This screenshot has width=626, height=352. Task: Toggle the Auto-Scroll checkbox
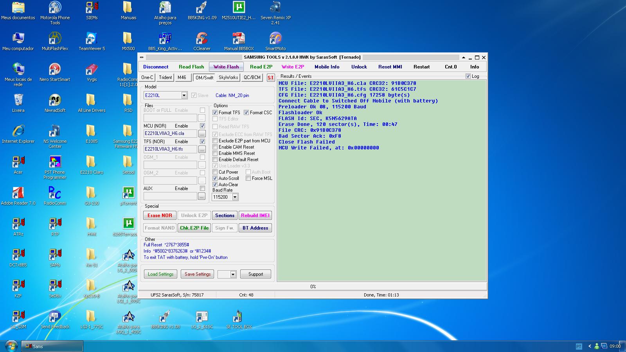[x=215, y=178]
